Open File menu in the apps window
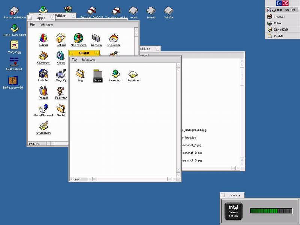Screen dimensions: 300x225 click(33, 24)
